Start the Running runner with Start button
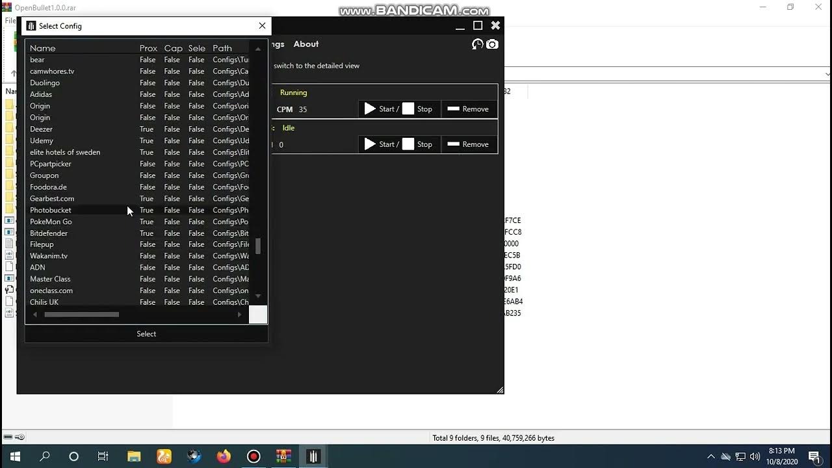 point(382,109)
